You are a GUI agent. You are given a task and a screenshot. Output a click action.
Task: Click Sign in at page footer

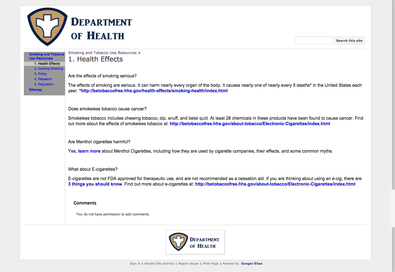[x=135, y=263]
